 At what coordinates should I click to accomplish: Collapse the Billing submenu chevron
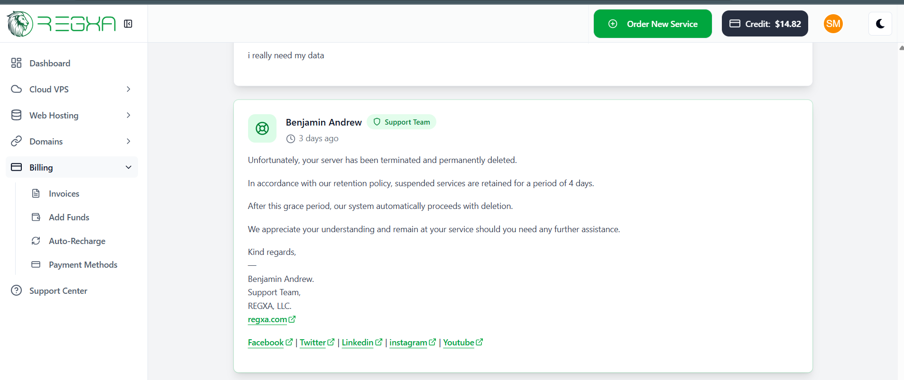tap(129, 167)
